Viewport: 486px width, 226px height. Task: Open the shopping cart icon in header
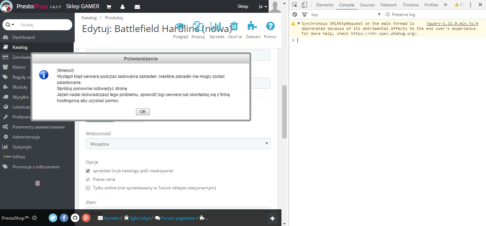click(x=109, y=7)
